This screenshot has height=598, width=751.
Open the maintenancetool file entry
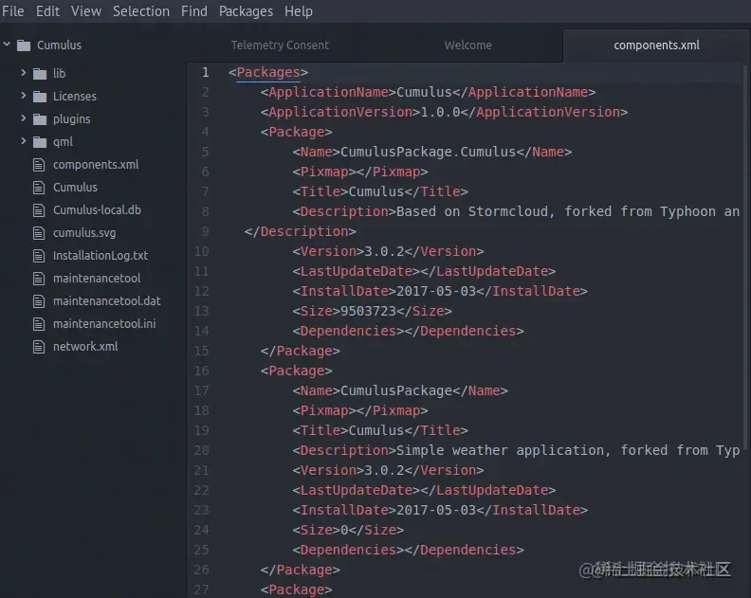click(97, 279)
